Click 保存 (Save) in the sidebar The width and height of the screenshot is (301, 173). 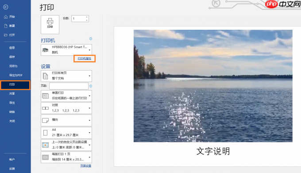pyautogui.click(x=12, y=57)
